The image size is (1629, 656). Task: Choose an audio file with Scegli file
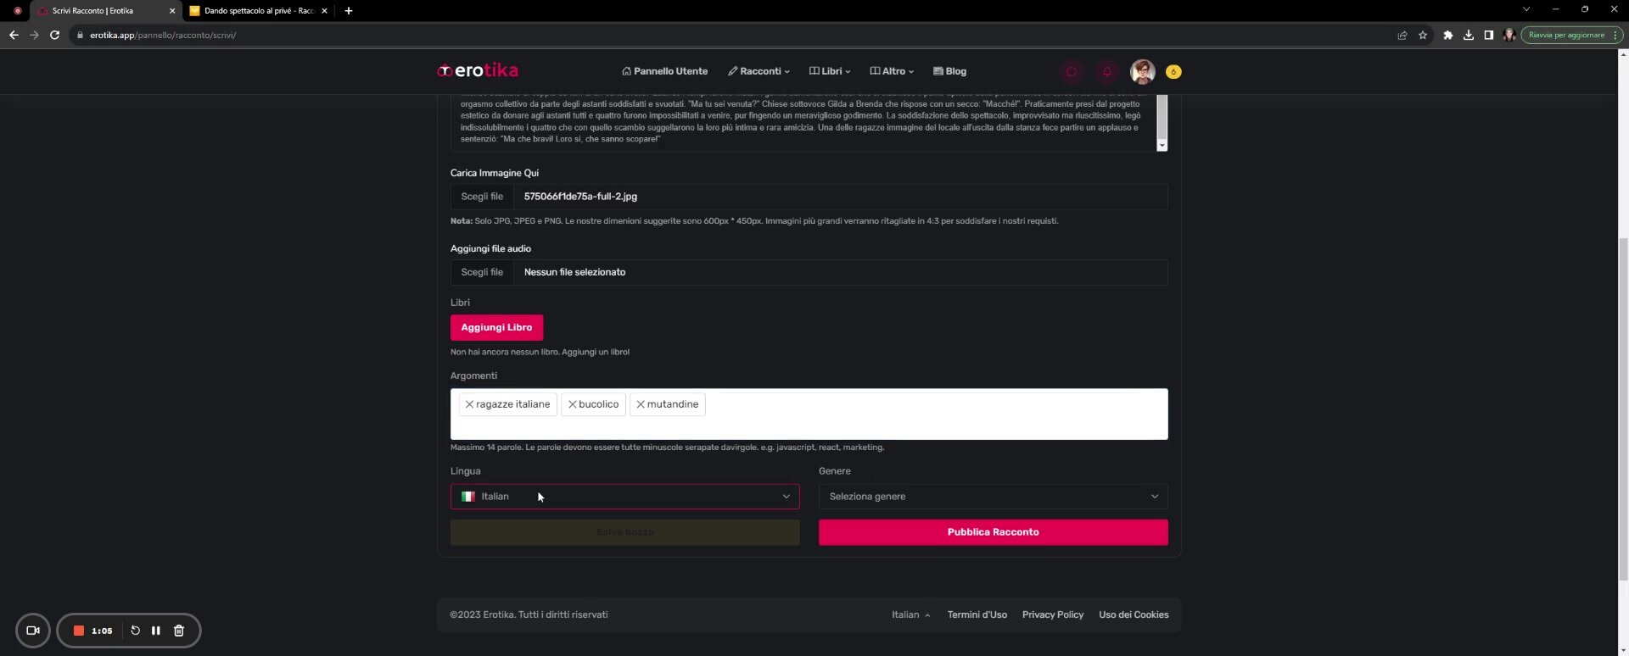pyautogui.click(x=482, y=272)
